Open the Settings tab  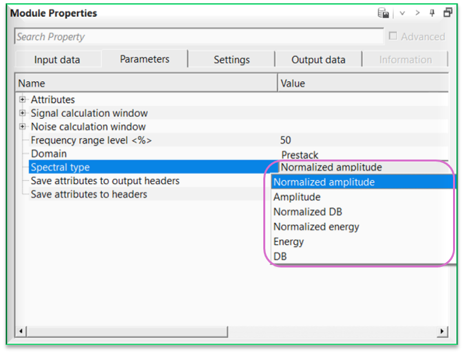pos(232,59)
